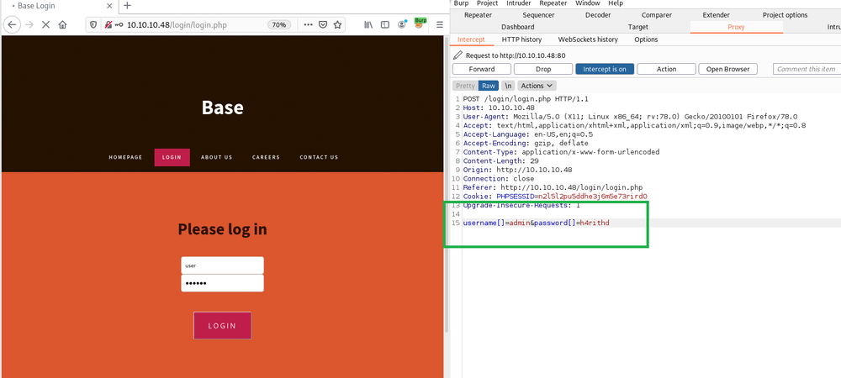Switch to the Extender tab
The image size is (841, 378).
pyautogui.click(x=716, y=15)
